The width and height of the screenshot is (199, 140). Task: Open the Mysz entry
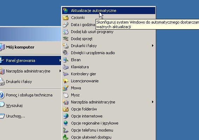pos(109,95)
